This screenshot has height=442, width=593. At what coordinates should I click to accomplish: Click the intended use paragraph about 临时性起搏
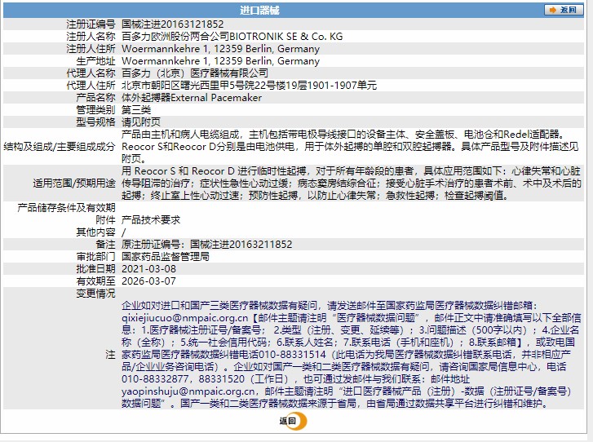click(x=351, y=183)
